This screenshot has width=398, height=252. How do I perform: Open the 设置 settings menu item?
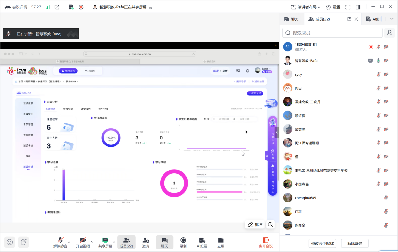333,7
